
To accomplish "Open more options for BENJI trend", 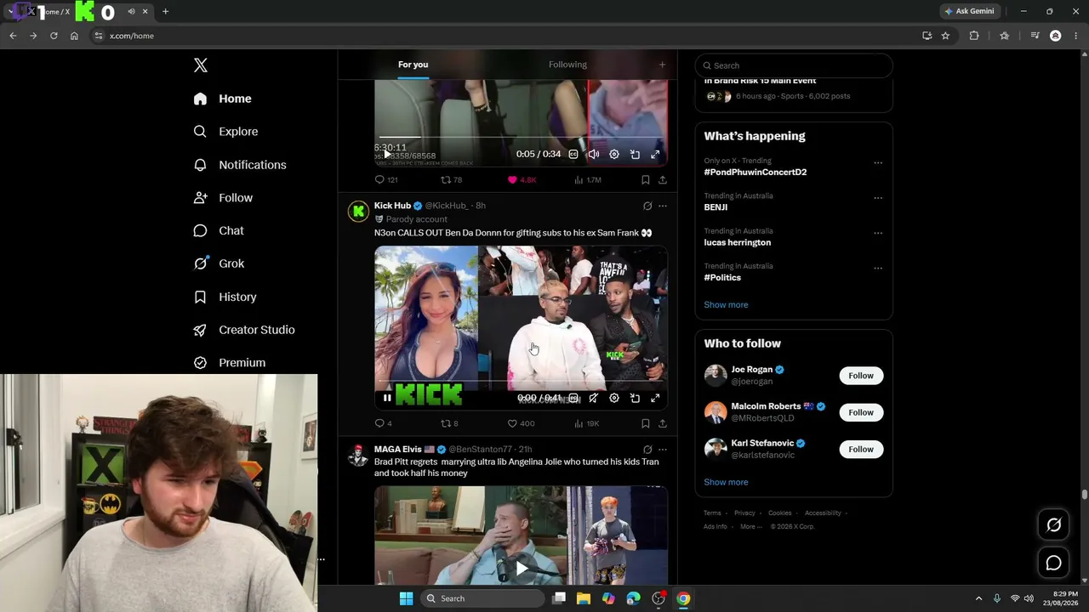I will click(878, 198).
